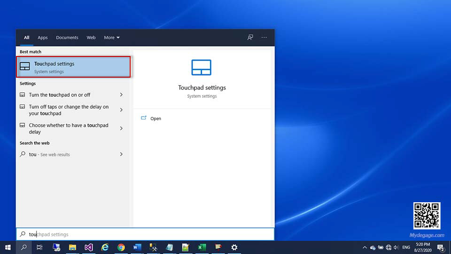Click magnifier icon beside 'tou' web result
This screenshot has width=451, height=254.
(23, 154)
